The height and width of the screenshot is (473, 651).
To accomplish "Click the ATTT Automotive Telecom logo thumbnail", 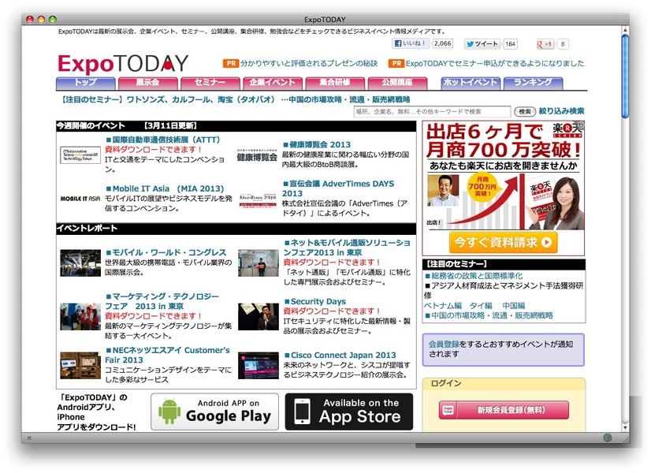I will point(80,155).
